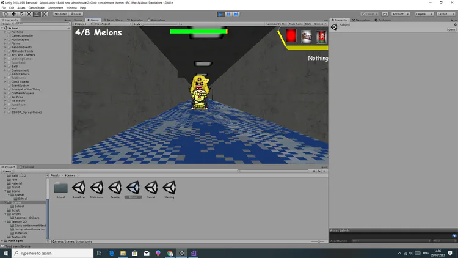Switch to the Animator tab
The width and height of the screenshot is (458, 258).
pyautogui.click(x=135, y=20)
